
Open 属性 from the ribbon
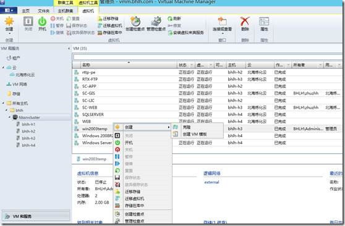[x=264, y=23]
